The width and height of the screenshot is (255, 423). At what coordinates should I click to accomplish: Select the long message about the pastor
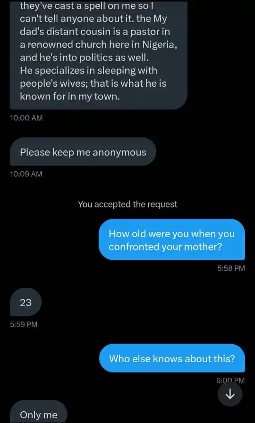click(x=99, y=55)
